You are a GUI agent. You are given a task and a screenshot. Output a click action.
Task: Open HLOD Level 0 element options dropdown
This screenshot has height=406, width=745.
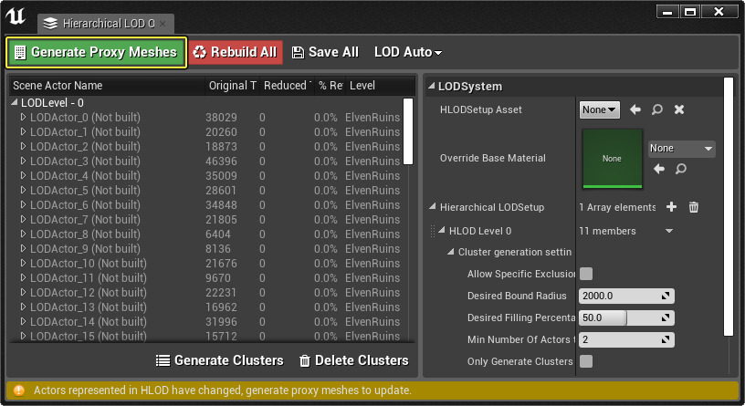tap(669, 231)
